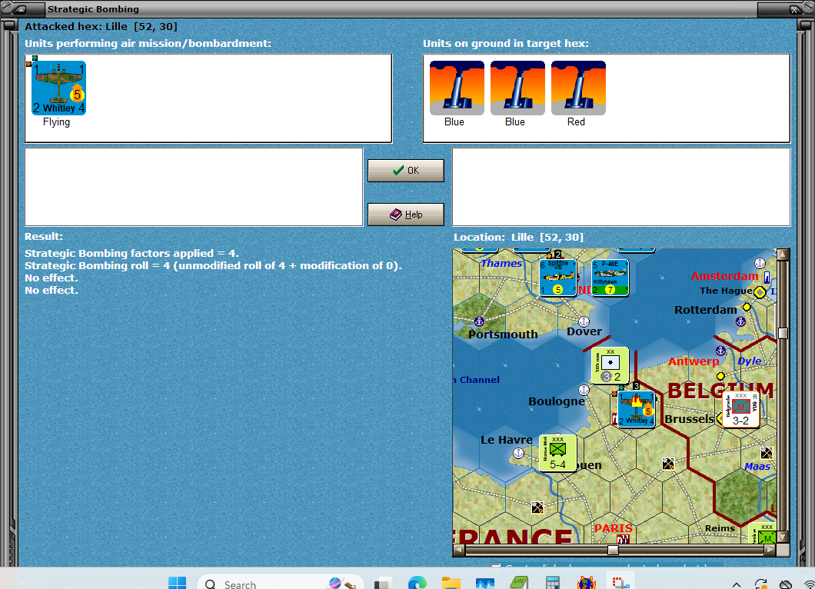
Task: Click the 'Strategic Bombing roll = 4' result line
Action: click(213, 265)
